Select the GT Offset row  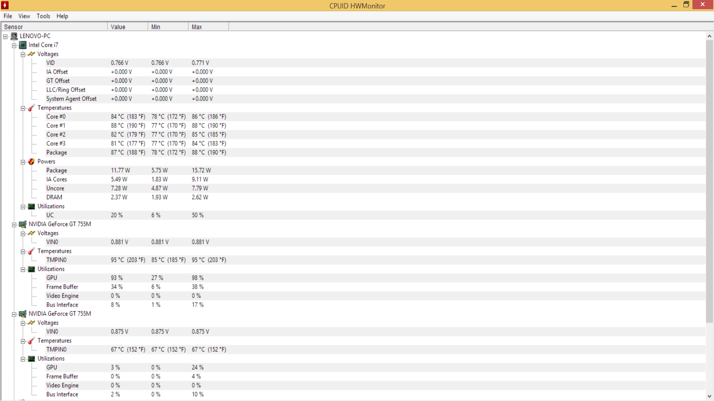pyautogui.click(x=375, y=81)
